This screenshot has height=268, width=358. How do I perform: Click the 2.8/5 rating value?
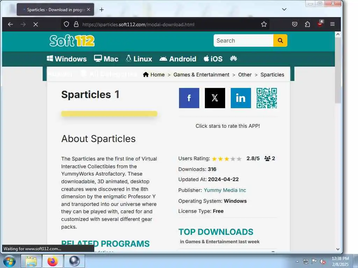pyautogui.click(x=253, y=158)
